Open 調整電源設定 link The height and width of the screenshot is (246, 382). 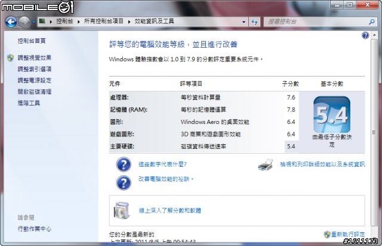pos(35,80)
